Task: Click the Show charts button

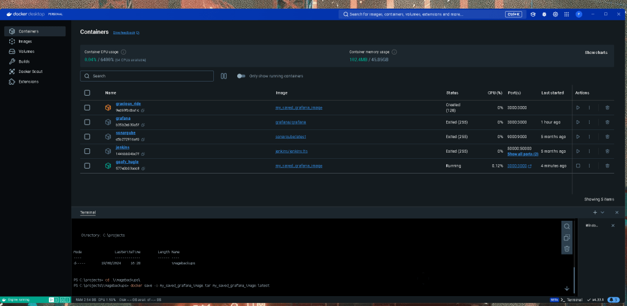Action: coord(596,53)
